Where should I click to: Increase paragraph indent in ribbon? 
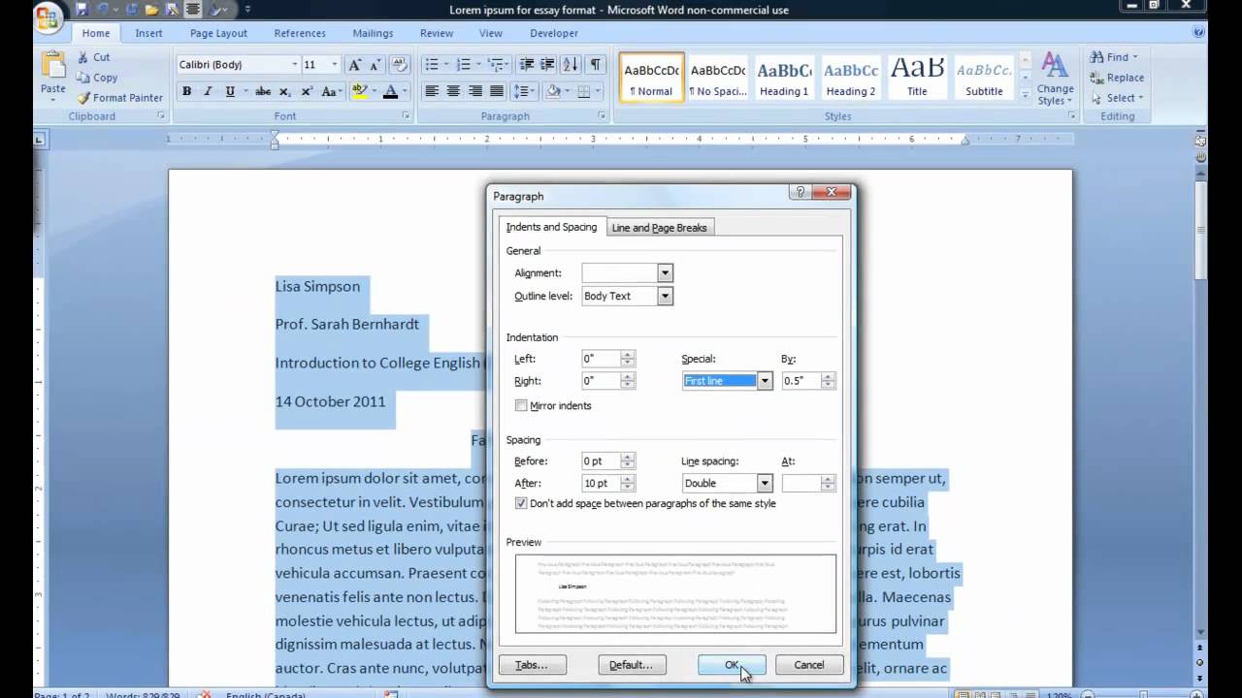coord(548,65)
